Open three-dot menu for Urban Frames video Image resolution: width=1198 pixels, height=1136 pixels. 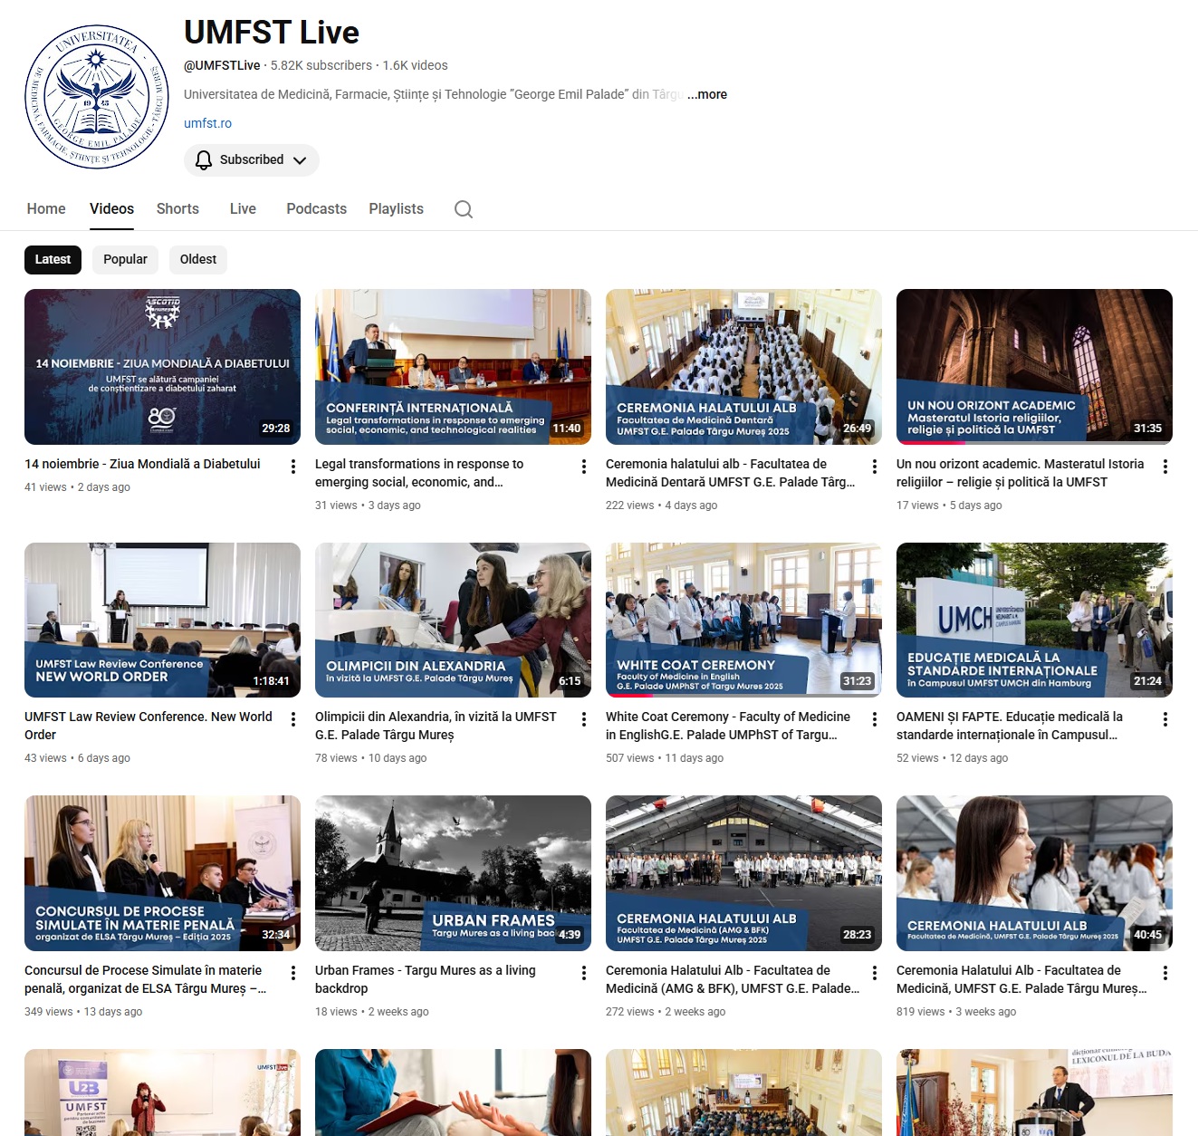[x=583, y=973]
